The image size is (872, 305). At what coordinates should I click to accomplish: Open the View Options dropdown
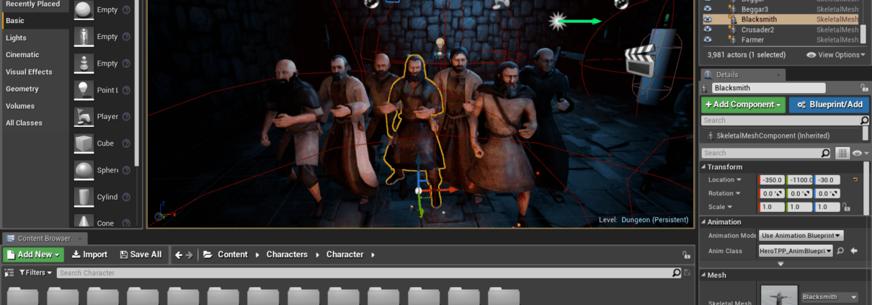point(835,55)
